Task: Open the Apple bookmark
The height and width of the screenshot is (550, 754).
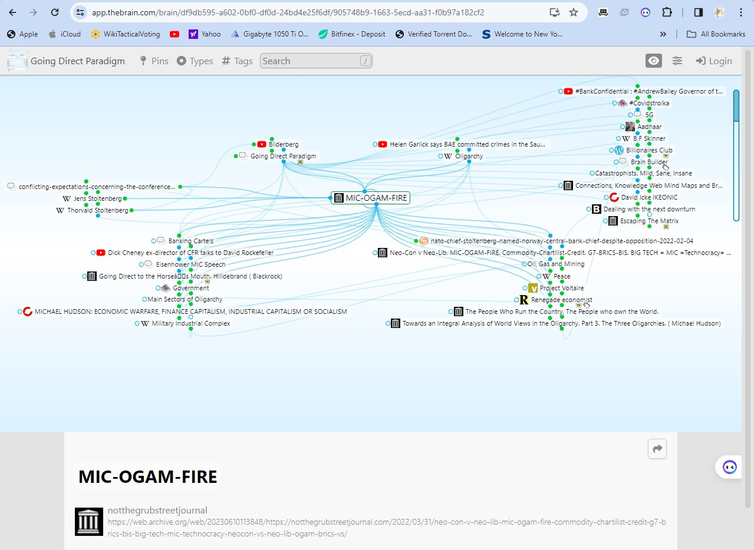Action: click(22, 34)
